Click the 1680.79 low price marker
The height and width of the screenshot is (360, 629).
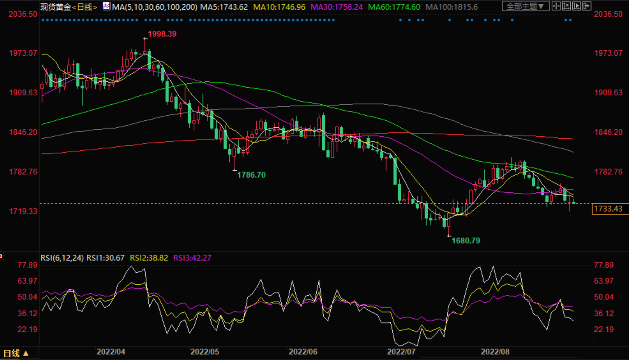pyautogui.click(x=466, y=241)
